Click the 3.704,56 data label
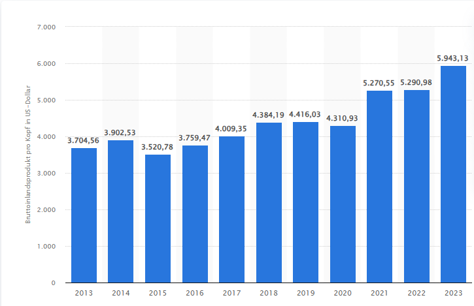Image resolution: width=474 pixels, height=306 pixels. pyautogui.click(x=84, y=140)
